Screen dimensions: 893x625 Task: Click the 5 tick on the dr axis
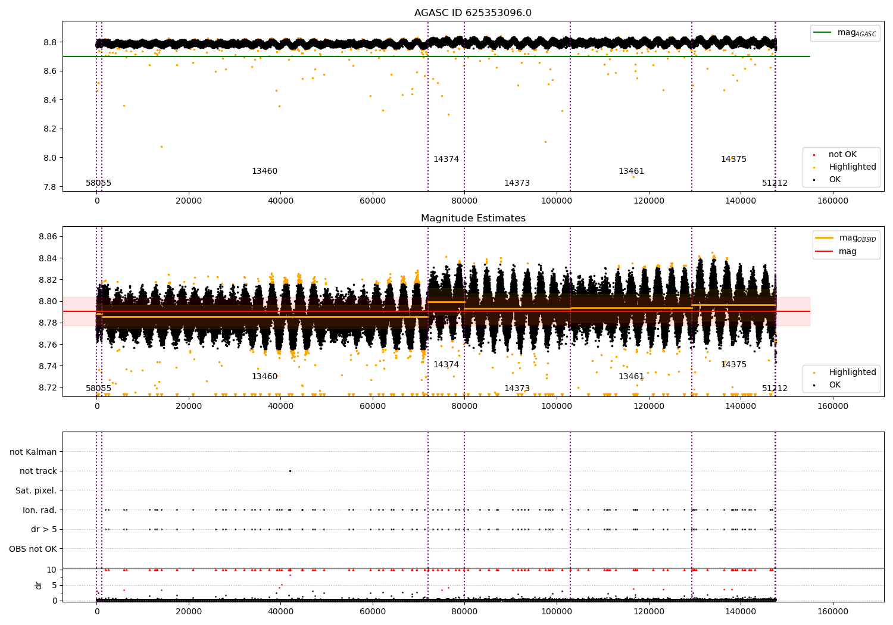[54, 585]
